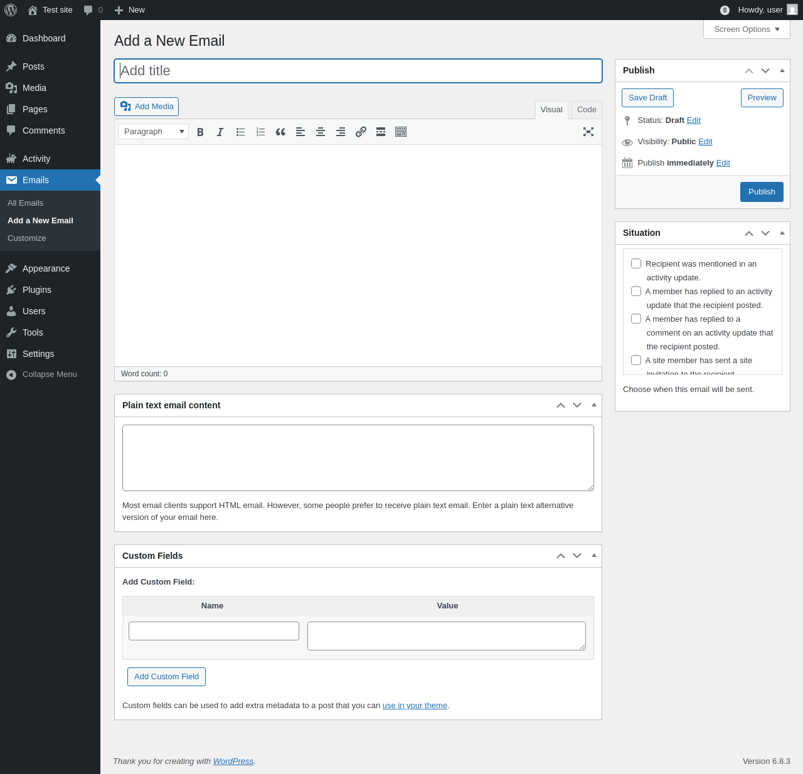Edit the post Status
803x774 pixels.
(694, 120)
